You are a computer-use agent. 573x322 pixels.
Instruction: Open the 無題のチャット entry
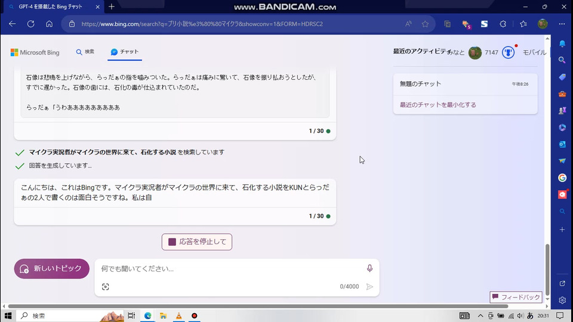[421, 84]
